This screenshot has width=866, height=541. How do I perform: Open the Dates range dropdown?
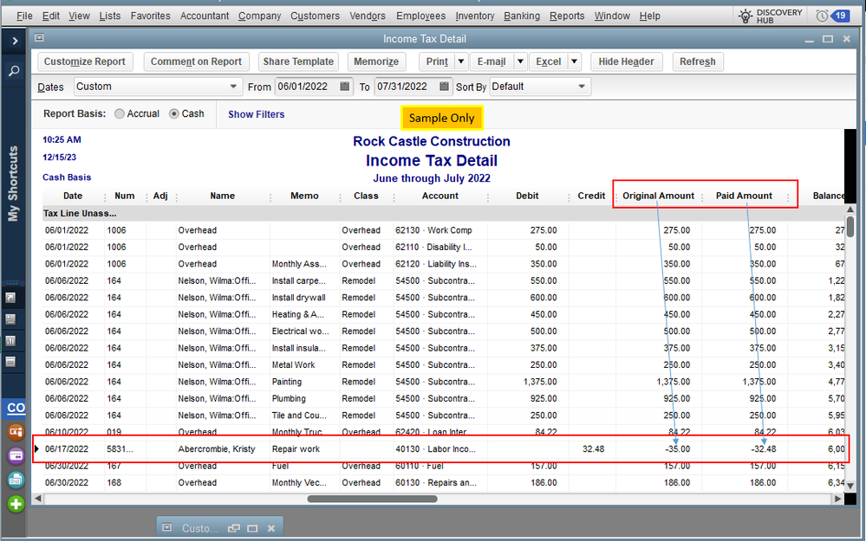click(234, 87)
